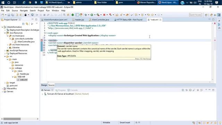Expand the target folder
This screenshot has height=125, width=222.
click(5, 83)
